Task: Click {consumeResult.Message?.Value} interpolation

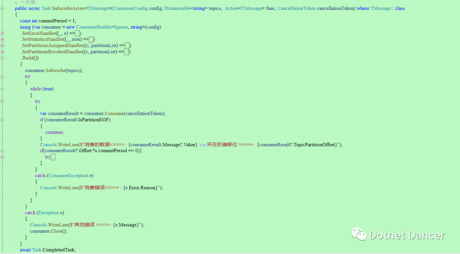Action: 163,144
